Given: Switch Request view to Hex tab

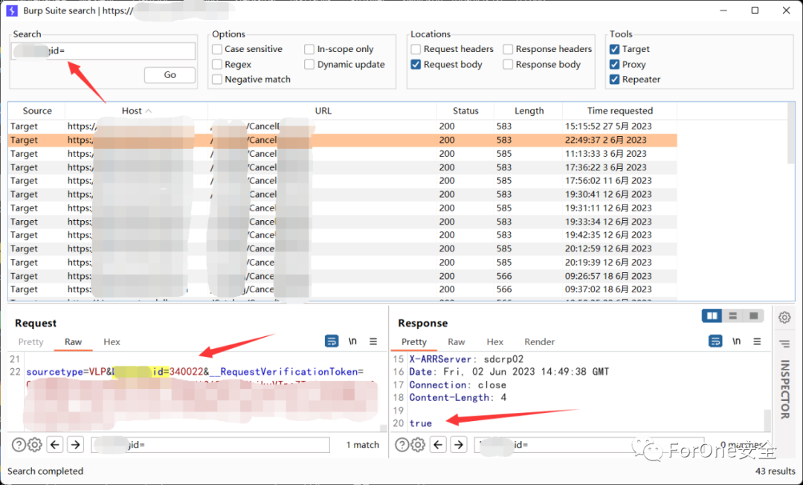Looking at the screenshot, I should 112,342.
